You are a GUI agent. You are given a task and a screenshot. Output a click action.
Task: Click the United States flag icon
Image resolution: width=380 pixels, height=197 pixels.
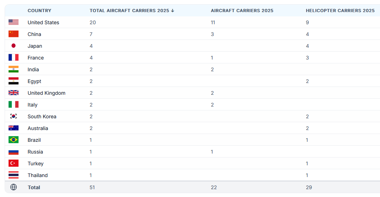point(14,22)
